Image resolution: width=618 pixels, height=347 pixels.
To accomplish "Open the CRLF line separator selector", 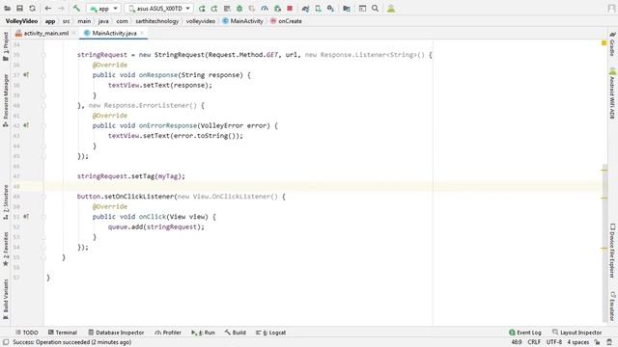I will pos(534,342).
